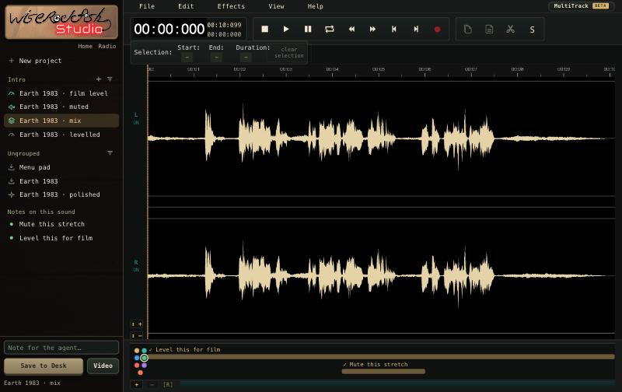Stop playback with the Stop button

[264, 29]
